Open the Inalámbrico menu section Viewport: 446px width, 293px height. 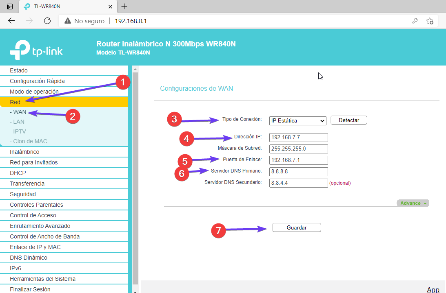[24, 152]
